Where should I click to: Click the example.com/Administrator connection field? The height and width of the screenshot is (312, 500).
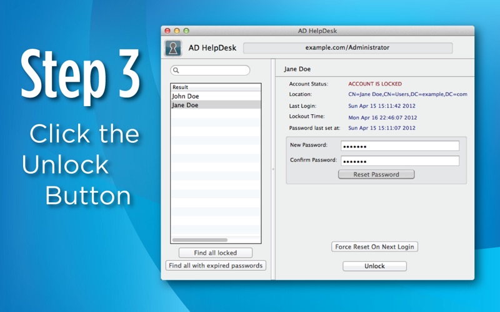pyautogui.click(x=347, y=48)
